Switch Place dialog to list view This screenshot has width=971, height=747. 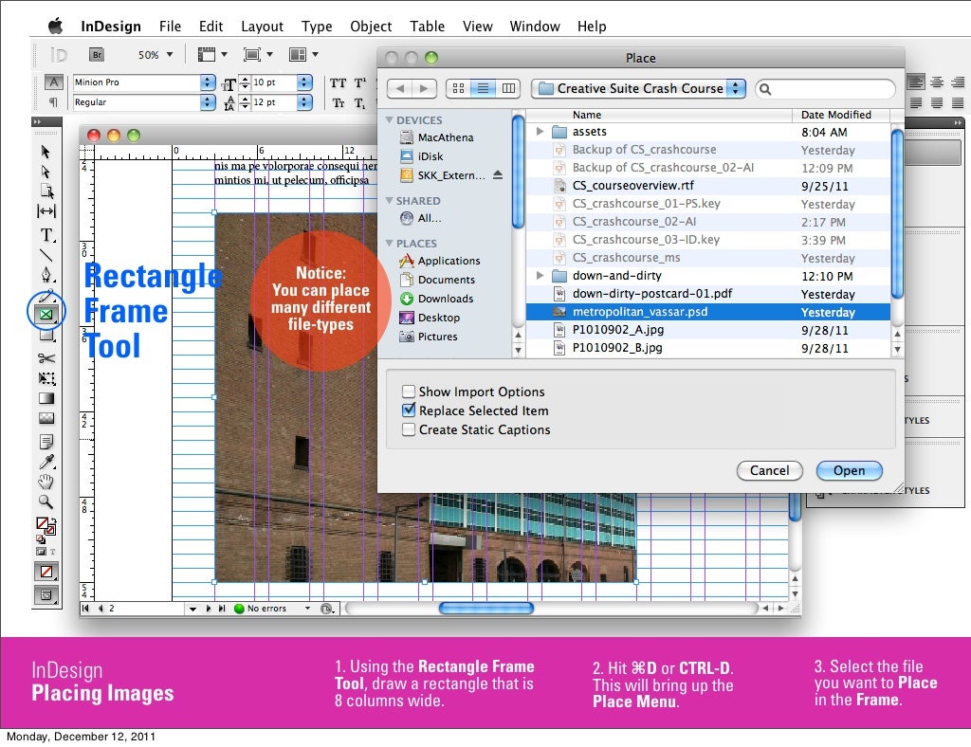tap(484, 88)
